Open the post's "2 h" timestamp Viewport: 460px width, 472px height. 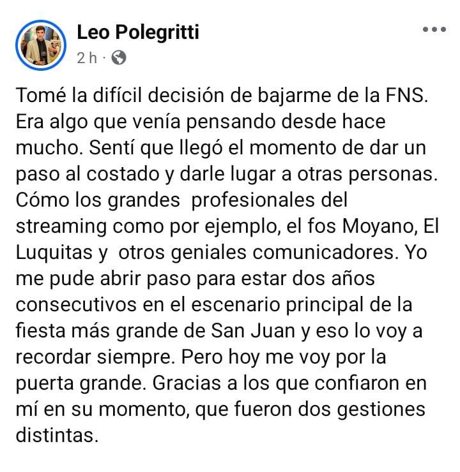pos(86,58)
